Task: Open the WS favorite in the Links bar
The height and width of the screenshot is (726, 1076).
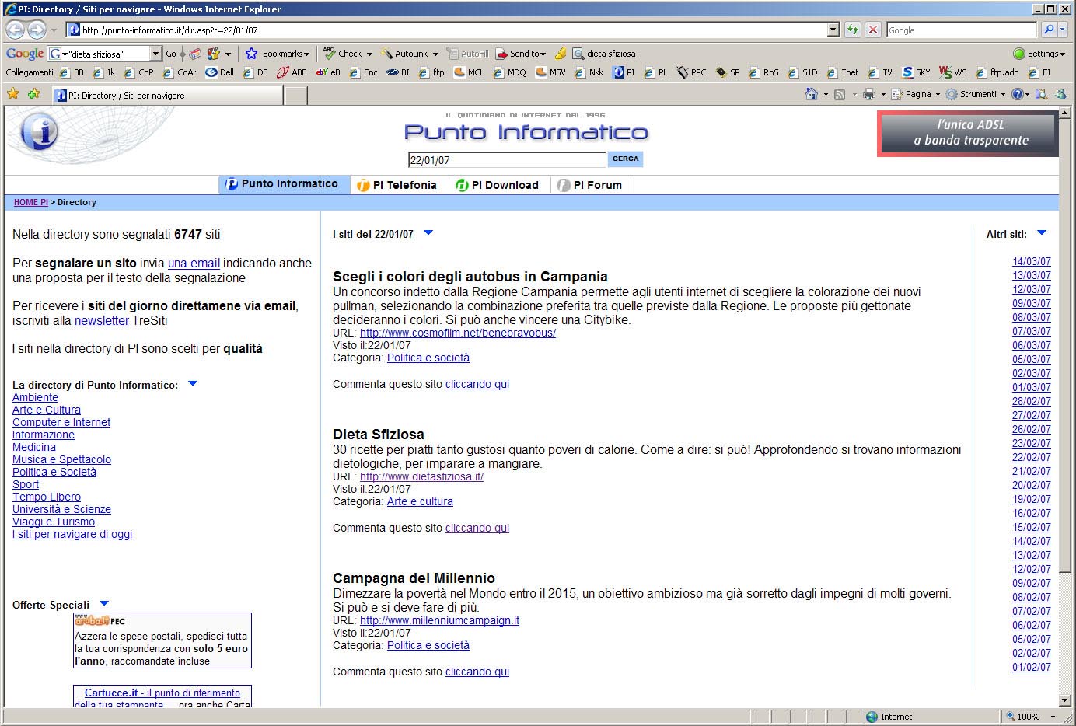Action: (953, 72)
